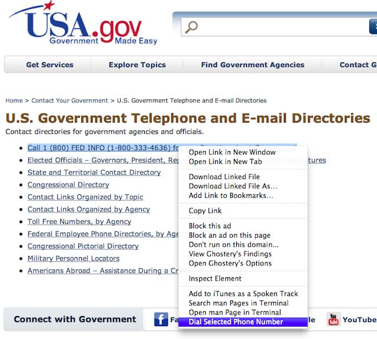Open State and Territorial Contact Directory
The image size is (377, 339).
94,172
